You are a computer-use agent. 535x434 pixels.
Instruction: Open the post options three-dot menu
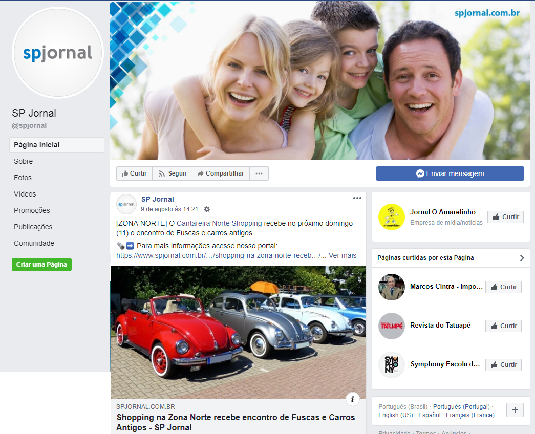[357, 198]
